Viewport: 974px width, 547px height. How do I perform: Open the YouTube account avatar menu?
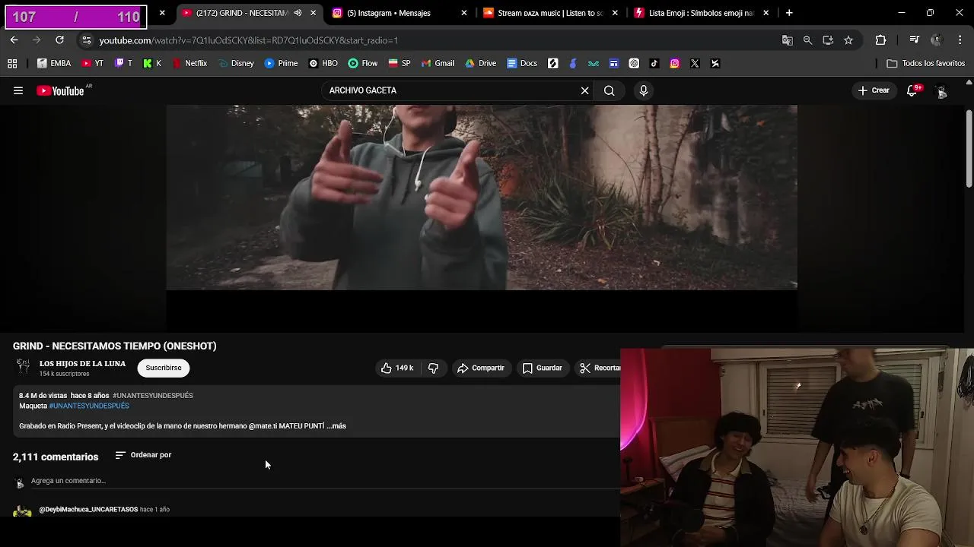coord(941,91)
